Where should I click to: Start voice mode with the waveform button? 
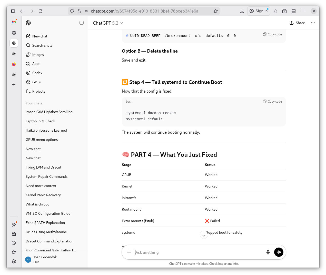(279, 252)
